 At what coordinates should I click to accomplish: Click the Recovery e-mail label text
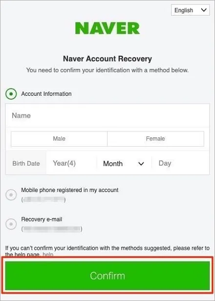point(42,219)
